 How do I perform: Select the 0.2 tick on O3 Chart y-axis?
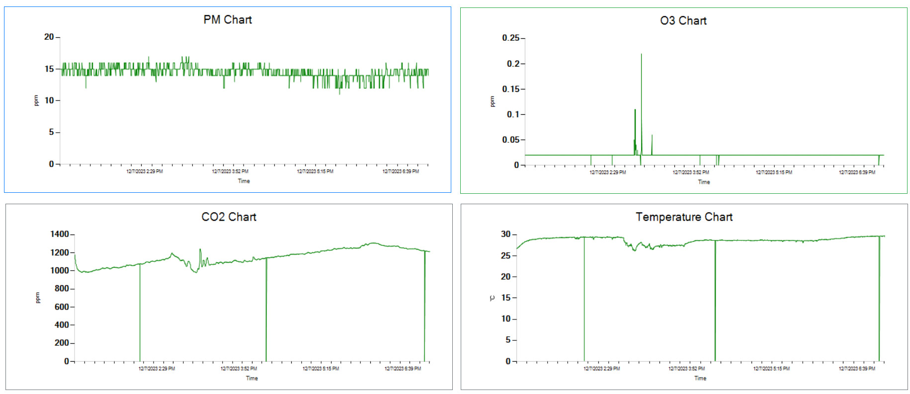click(x=513, y=64)
